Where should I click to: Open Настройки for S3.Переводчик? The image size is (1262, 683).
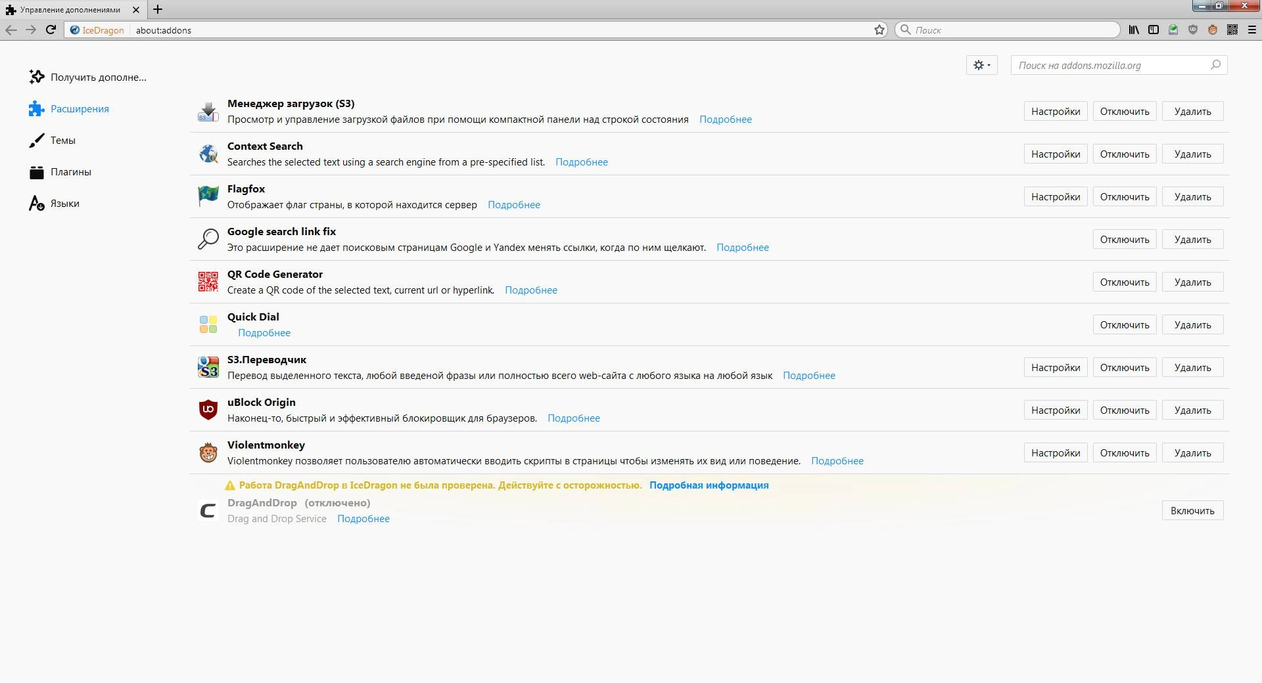(x=1056, y=367)
